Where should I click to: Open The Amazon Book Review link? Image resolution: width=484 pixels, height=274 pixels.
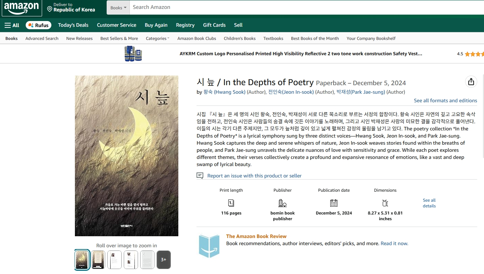(256, 236)
